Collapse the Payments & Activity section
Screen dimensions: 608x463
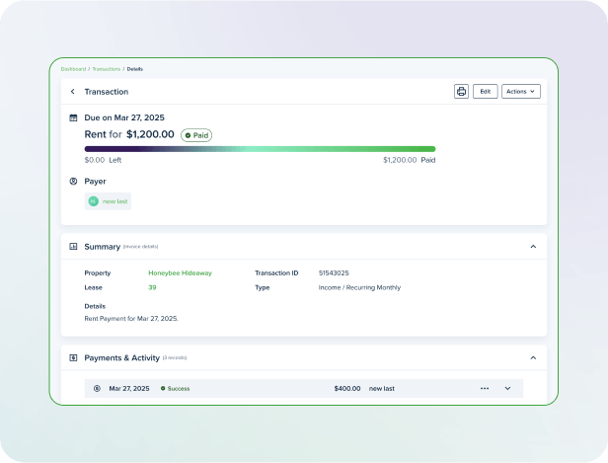pos(533,357)
